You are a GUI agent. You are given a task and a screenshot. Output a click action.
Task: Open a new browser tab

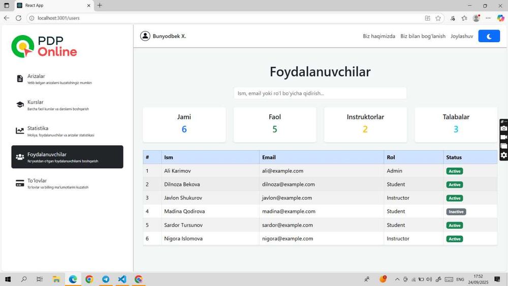(x=100, y=5)
